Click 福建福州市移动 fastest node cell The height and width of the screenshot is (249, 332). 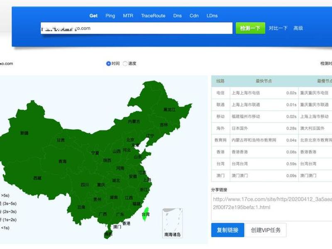point(246,117)
